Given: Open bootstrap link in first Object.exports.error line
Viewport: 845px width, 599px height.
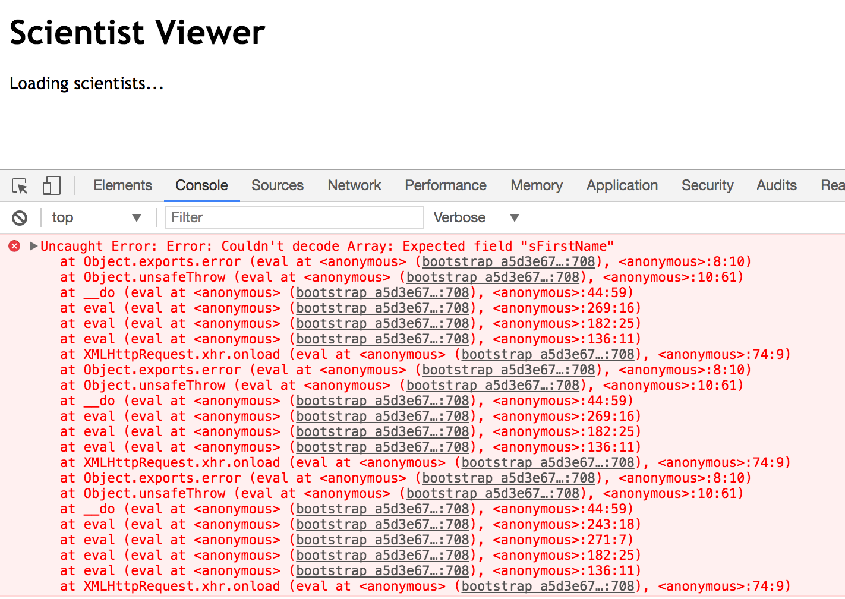Looking at the screenshot, I should 509,262.
